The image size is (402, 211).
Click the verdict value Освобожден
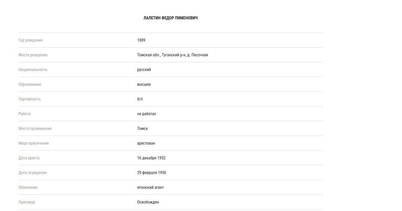(x=148, y=202)
